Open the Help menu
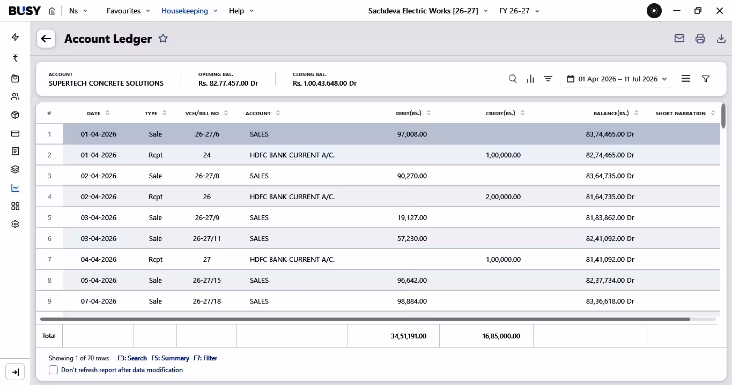The image size is (732, 385). [241, 11]
